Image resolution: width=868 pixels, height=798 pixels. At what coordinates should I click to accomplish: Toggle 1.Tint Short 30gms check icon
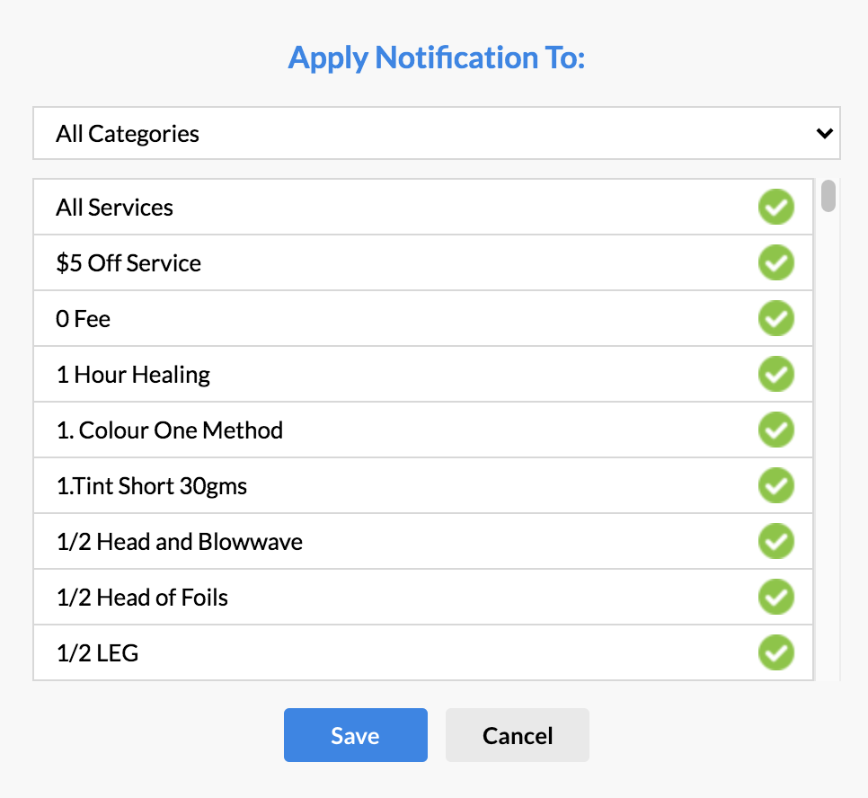[775, 486]
